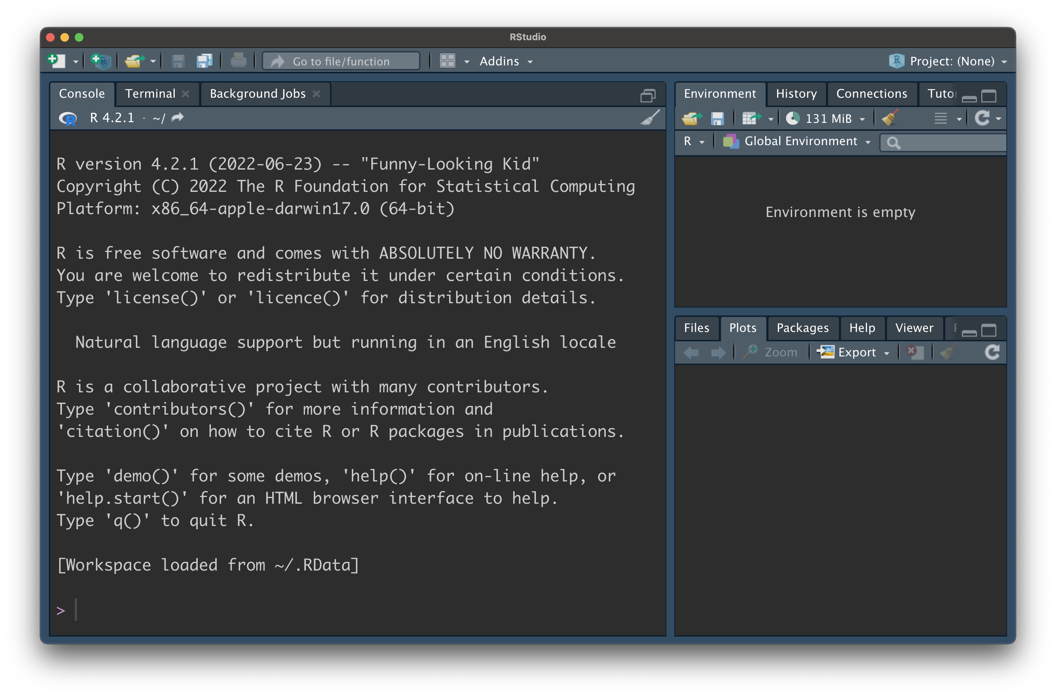The height and width of the screenshot is (697, 1056).
Task: Click the maximize Console pane icon
Action: (648, 96)
